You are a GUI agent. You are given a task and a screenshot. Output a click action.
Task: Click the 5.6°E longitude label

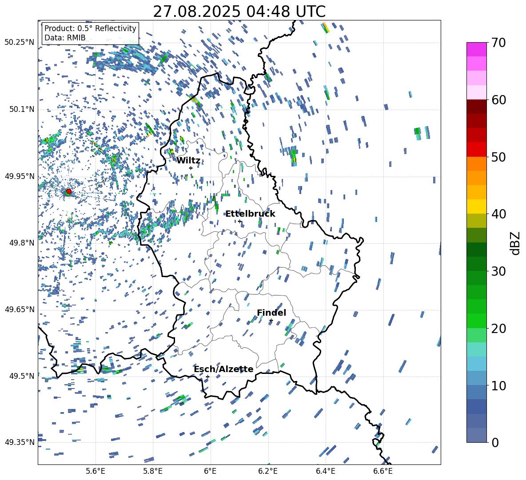click(96, 471)
